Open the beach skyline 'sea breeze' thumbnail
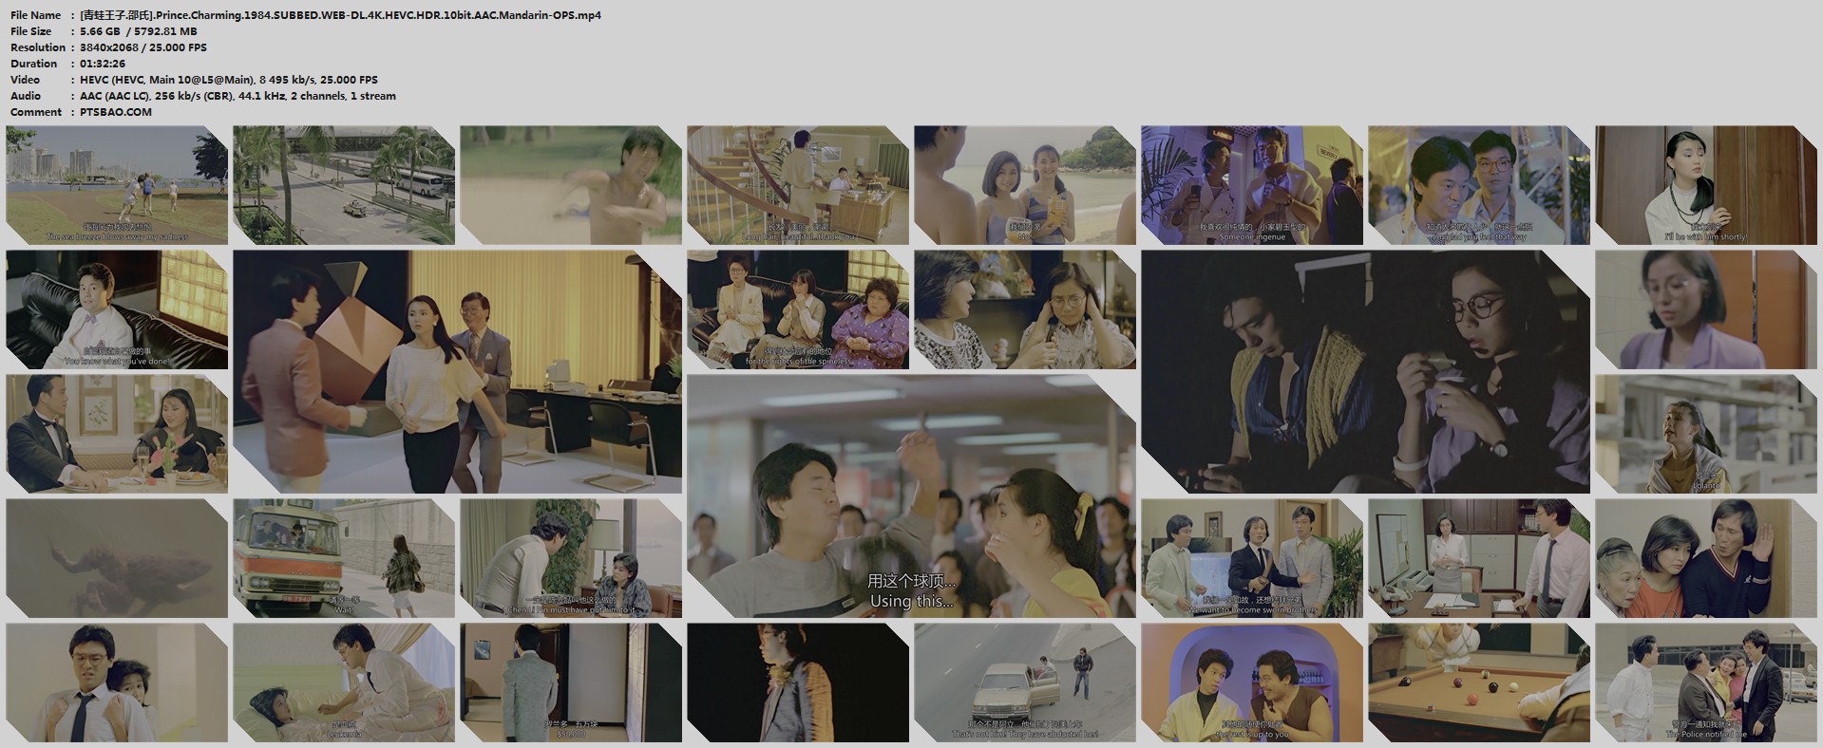Image resolution: width=1823 pixels, height=748 pixels. [x=117, y=185]
